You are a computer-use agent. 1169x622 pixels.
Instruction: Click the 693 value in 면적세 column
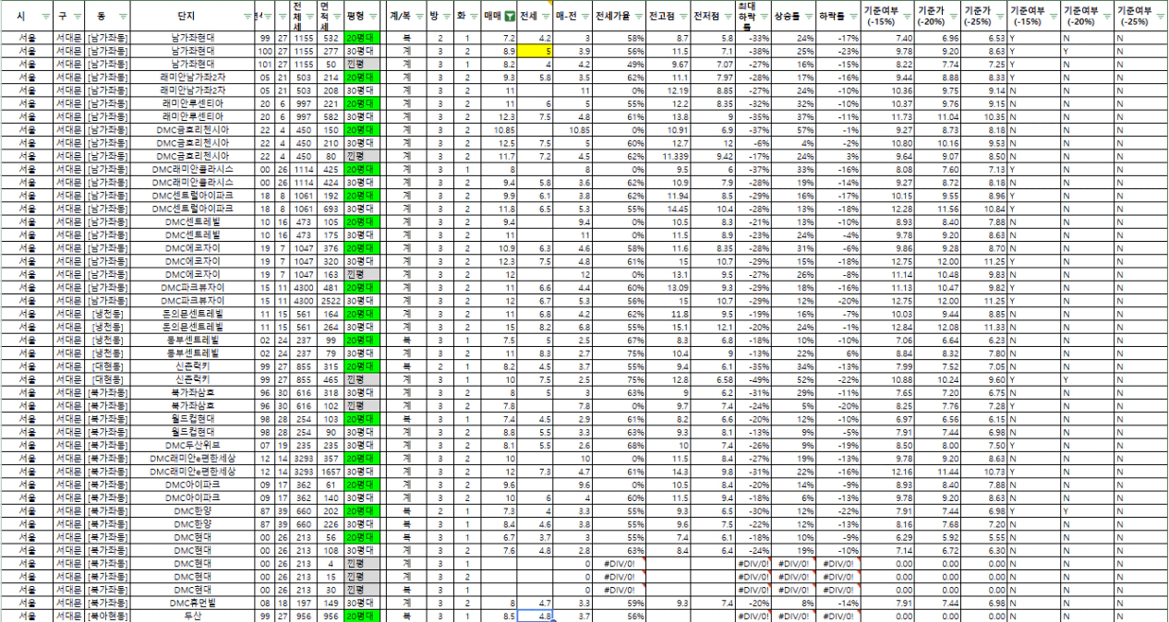point(330,210)
